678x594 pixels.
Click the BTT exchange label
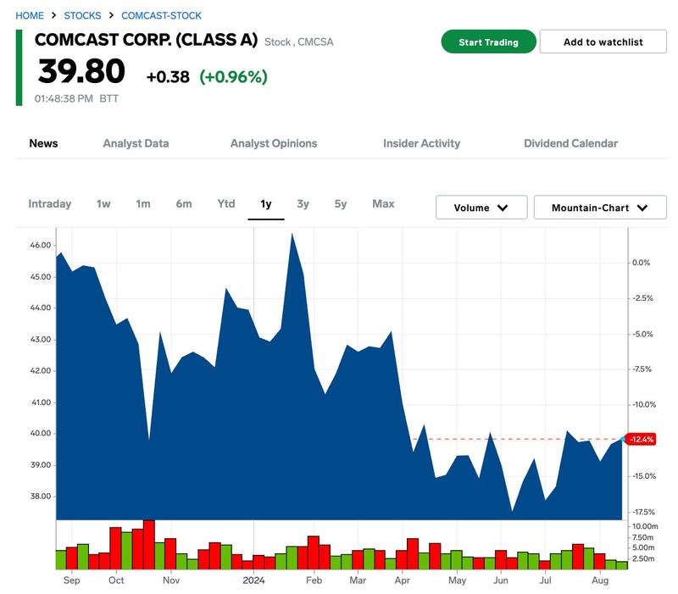point(109,98)
